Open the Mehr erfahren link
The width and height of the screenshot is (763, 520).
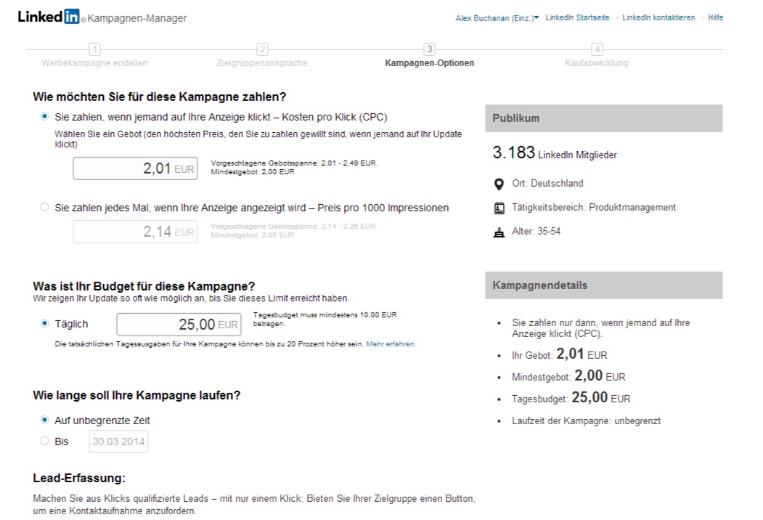pos(391,344)
